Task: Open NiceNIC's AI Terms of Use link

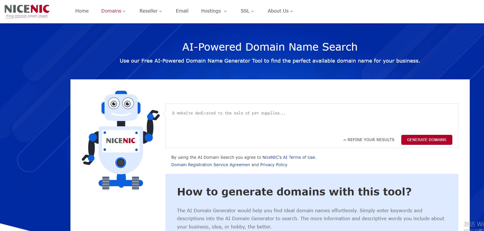Action: tap(289, 157)
